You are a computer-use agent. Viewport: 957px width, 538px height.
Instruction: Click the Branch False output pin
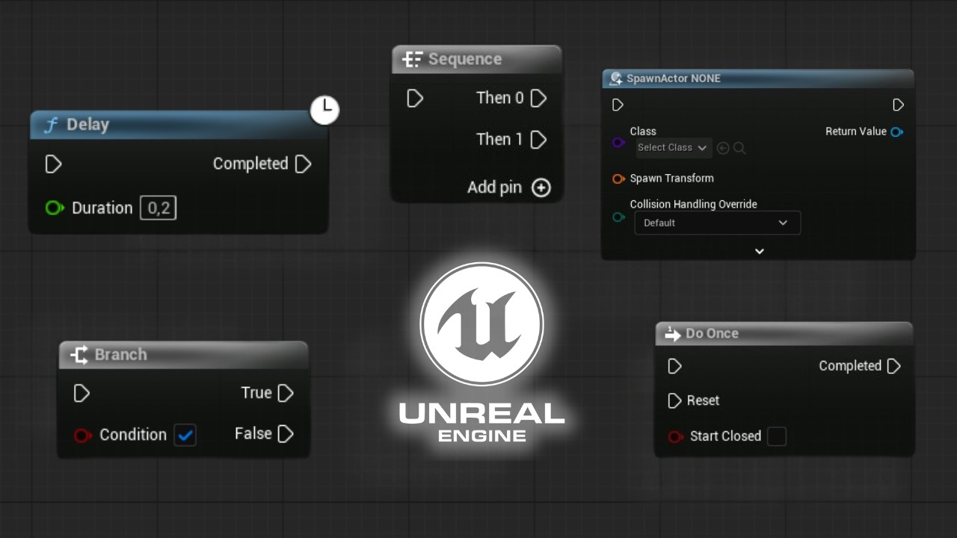pyautogui.click(x=286, y=434)
